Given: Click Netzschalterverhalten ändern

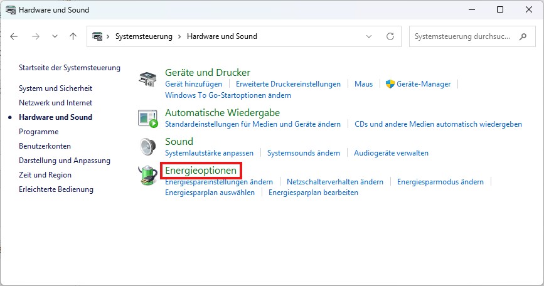Looking at the screenshot, I should [335, 182].
